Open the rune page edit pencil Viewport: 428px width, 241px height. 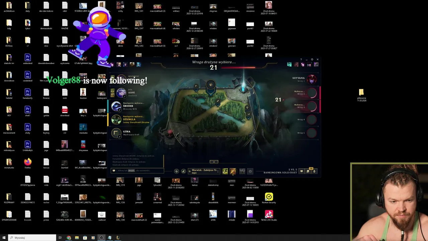coord(183,171)
